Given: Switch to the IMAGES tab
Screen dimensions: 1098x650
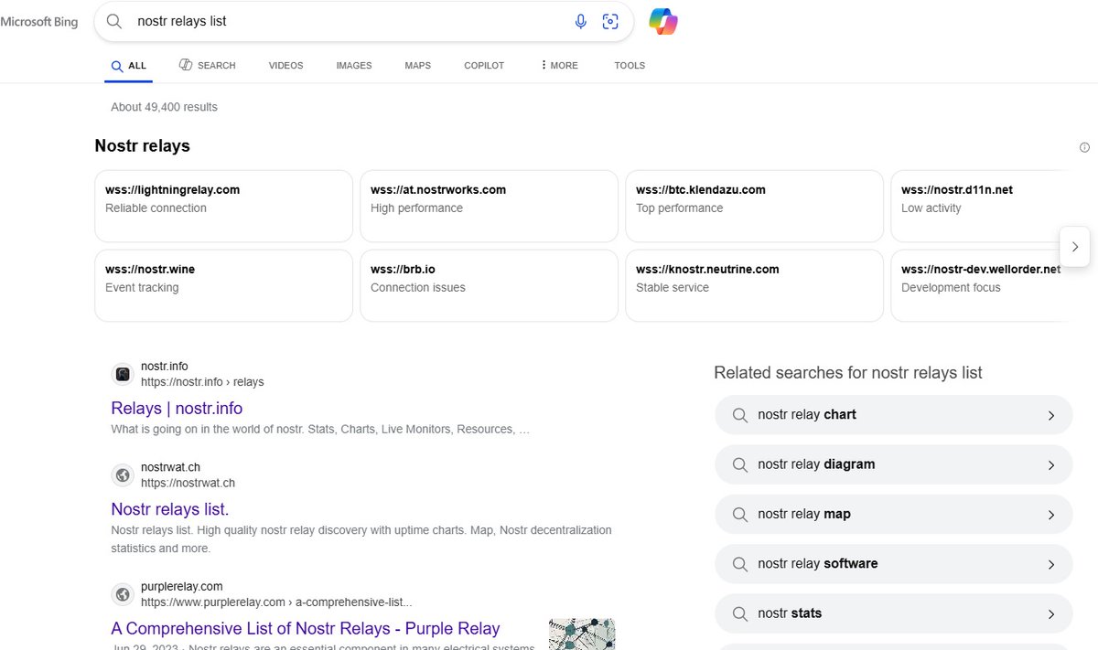Looking at the screenshot, I should coord(354,66).
